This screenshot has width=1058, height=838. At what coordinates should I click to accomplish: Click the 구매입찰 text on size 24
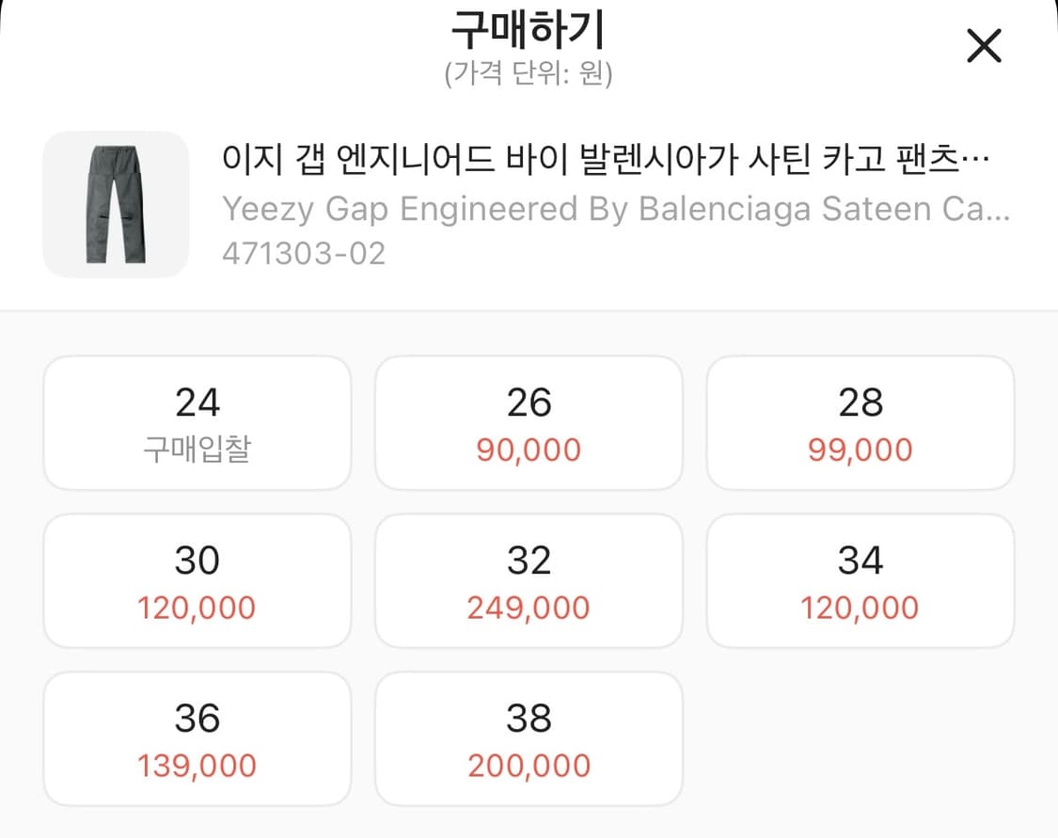196,449
